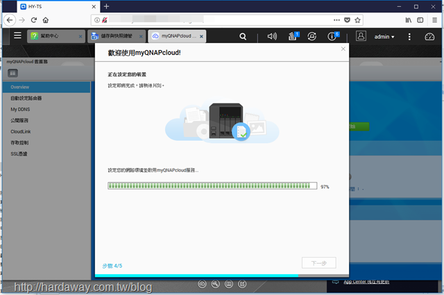Screen dimensions: 444x295
Task: Close the 幫助中心 tab
Action: coord(80,36)
